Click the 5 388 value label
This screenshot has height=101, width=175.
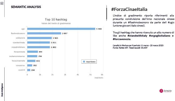click(x=99, y=29)
